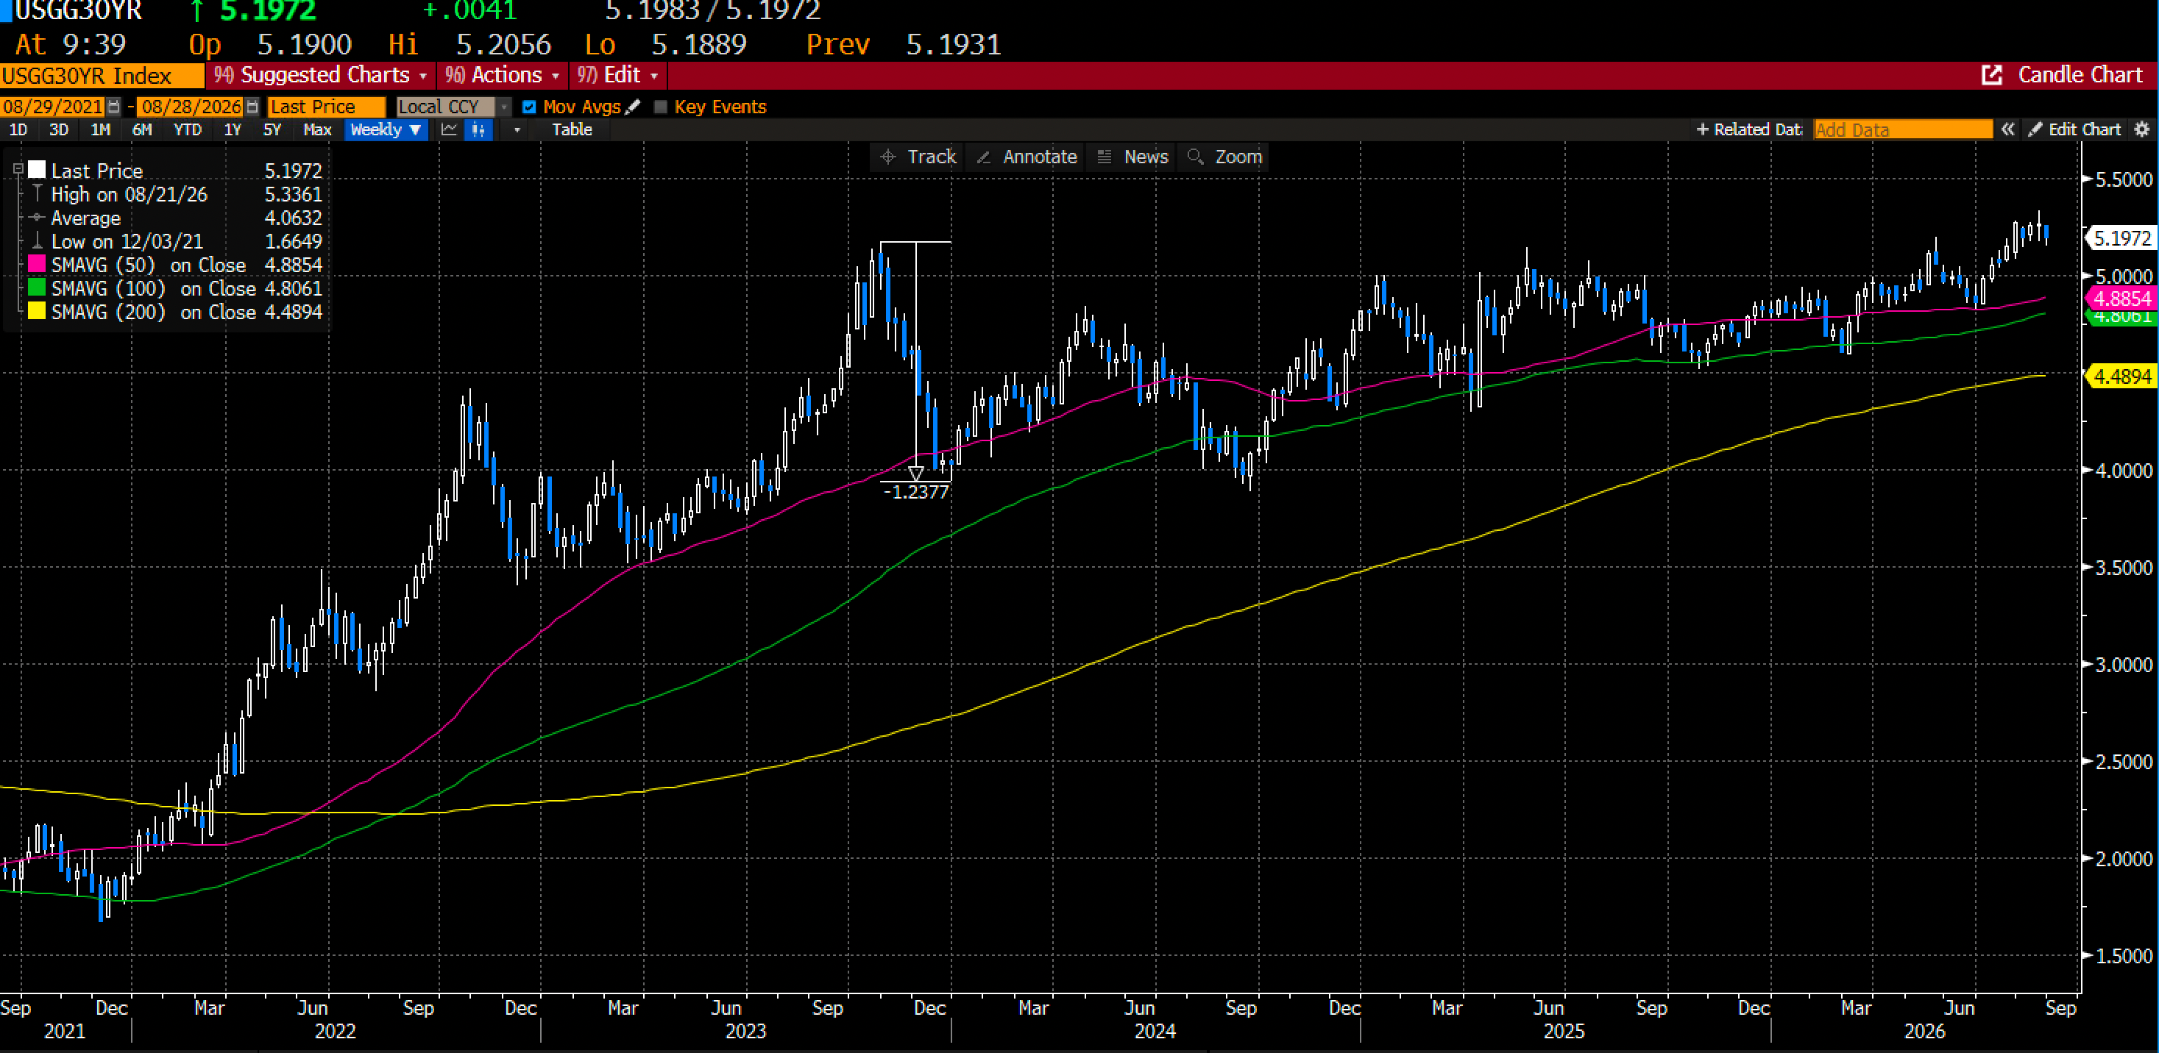Click the Low marker icon in legend
Screen dimensions: 2159x1053
[37, 241]
